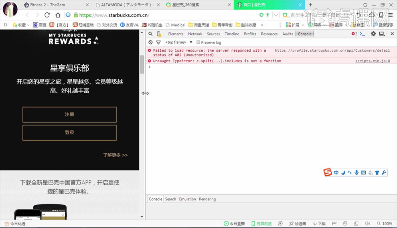Open the console filter funnel icon
The width and height of the screenshot is (397, 228).
click(x=158, y=42)
